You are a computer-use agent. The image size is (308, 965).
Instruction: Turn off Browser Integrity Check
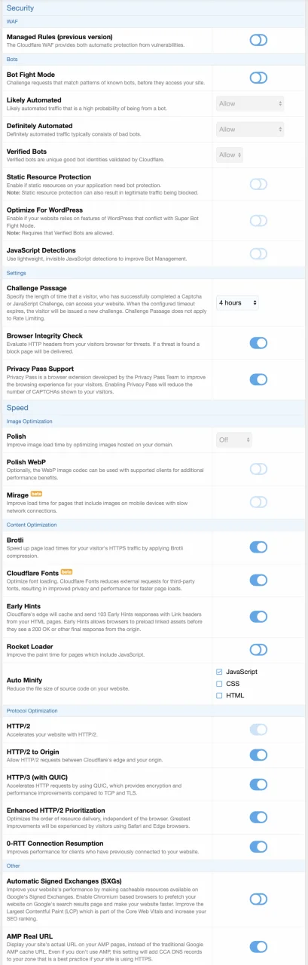click(x=258, y=343)
